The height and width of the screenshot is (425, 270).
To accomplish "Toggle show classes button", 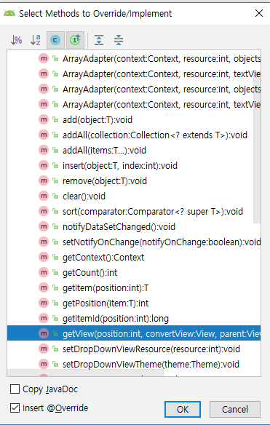I will tap(55, 40).
